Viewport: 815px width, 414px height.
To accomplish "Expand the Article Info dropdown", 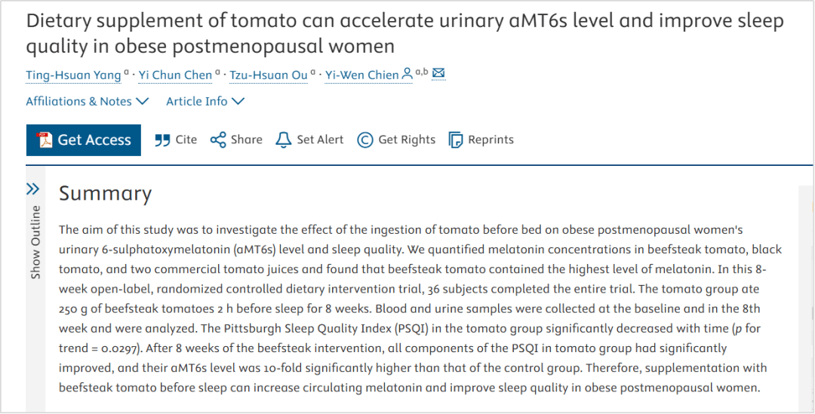I will [205, 101].
